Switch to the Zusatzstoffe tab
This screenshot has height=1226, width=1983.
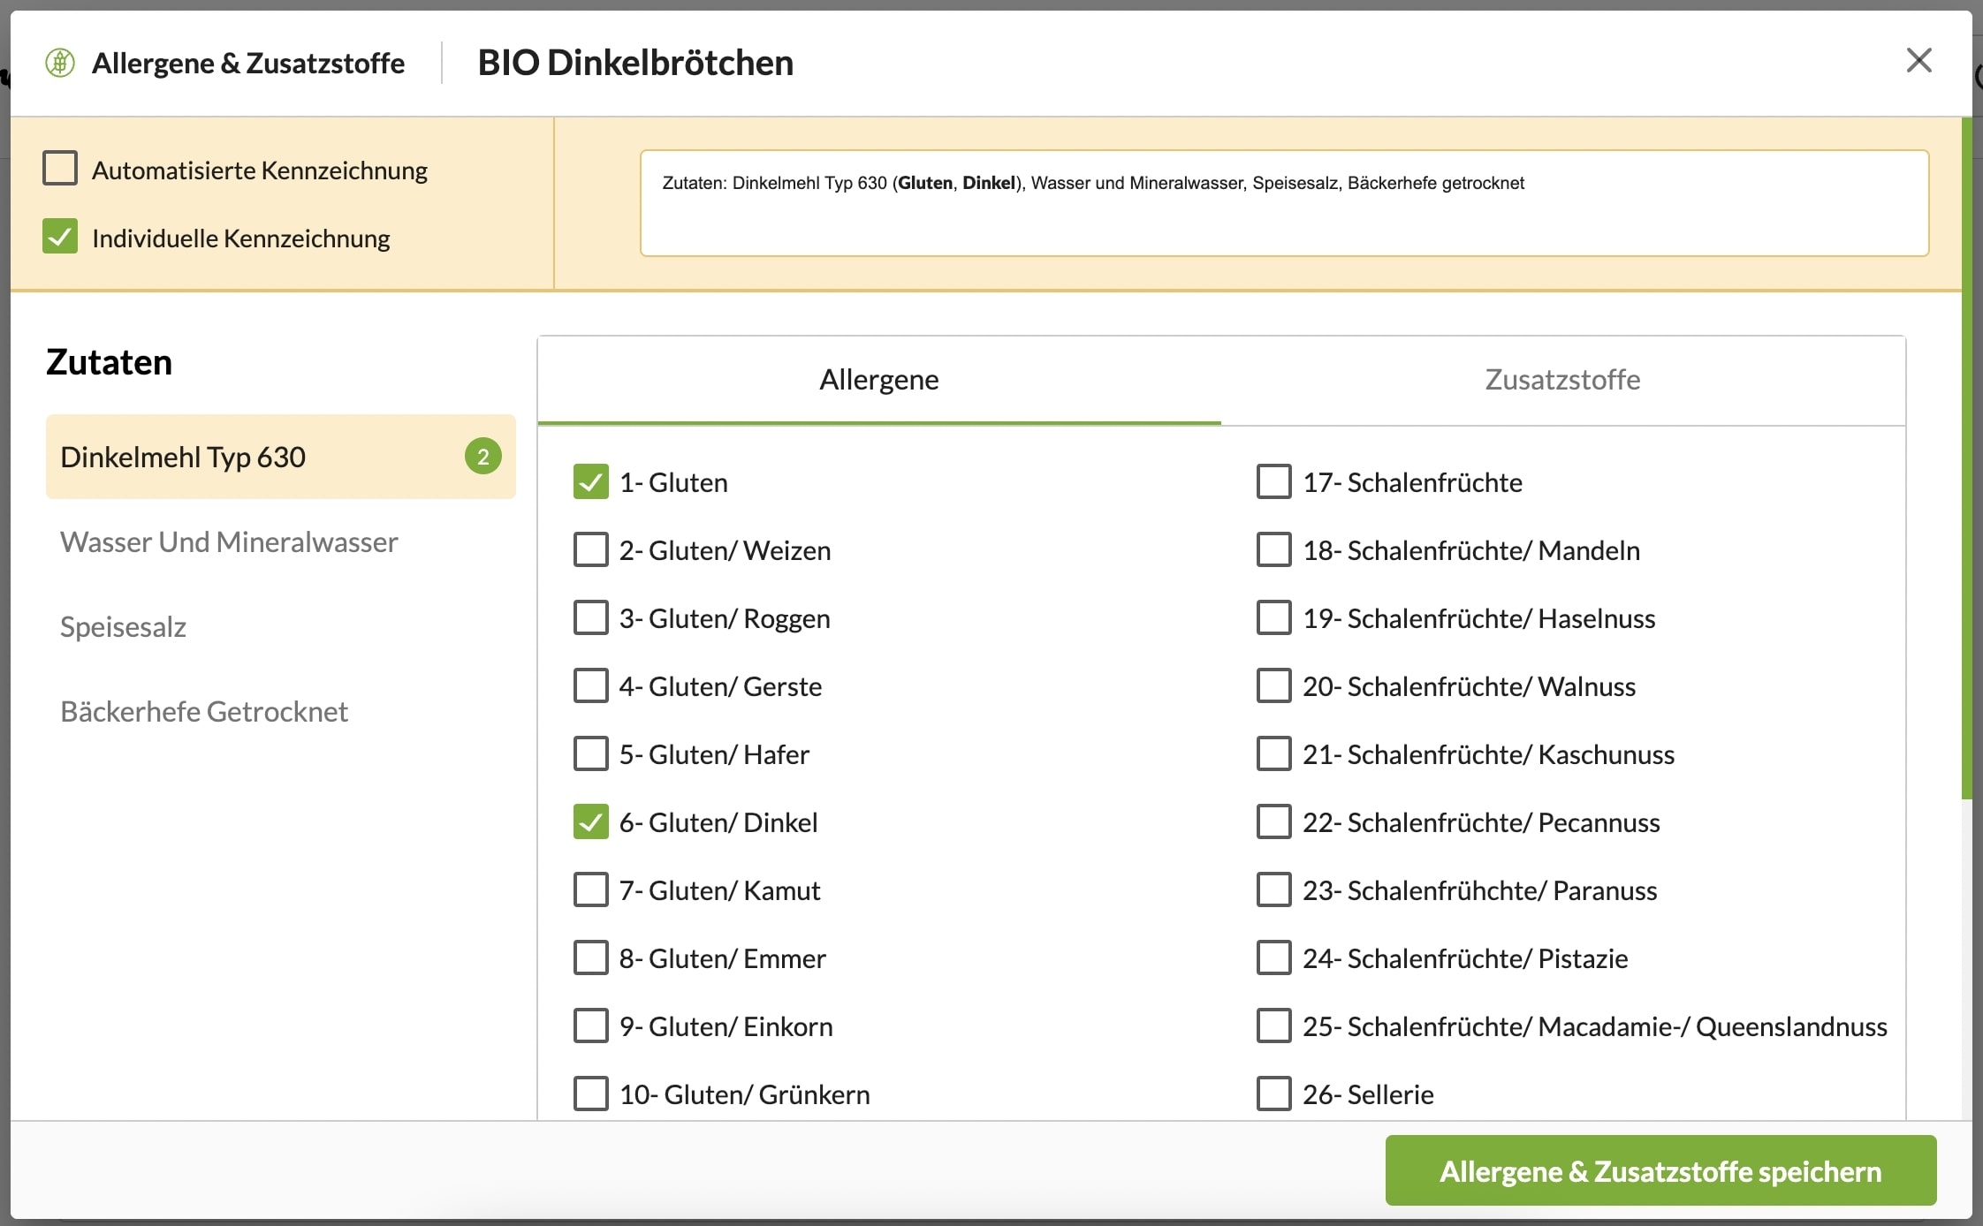[1561, 380]
